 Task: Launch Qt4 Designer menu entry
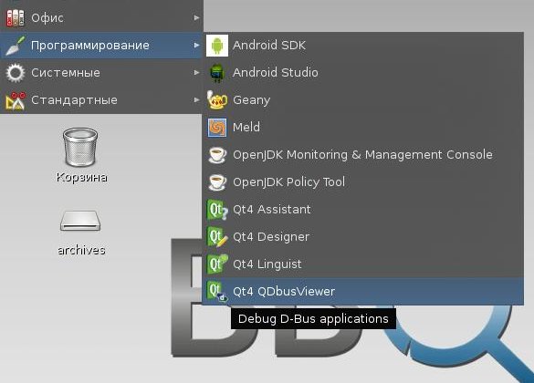(363, 237)
